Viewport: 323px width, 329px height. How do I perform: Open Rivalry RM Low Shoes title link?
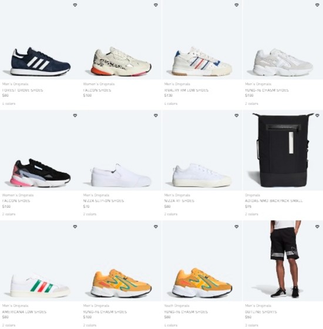[186, 90]
